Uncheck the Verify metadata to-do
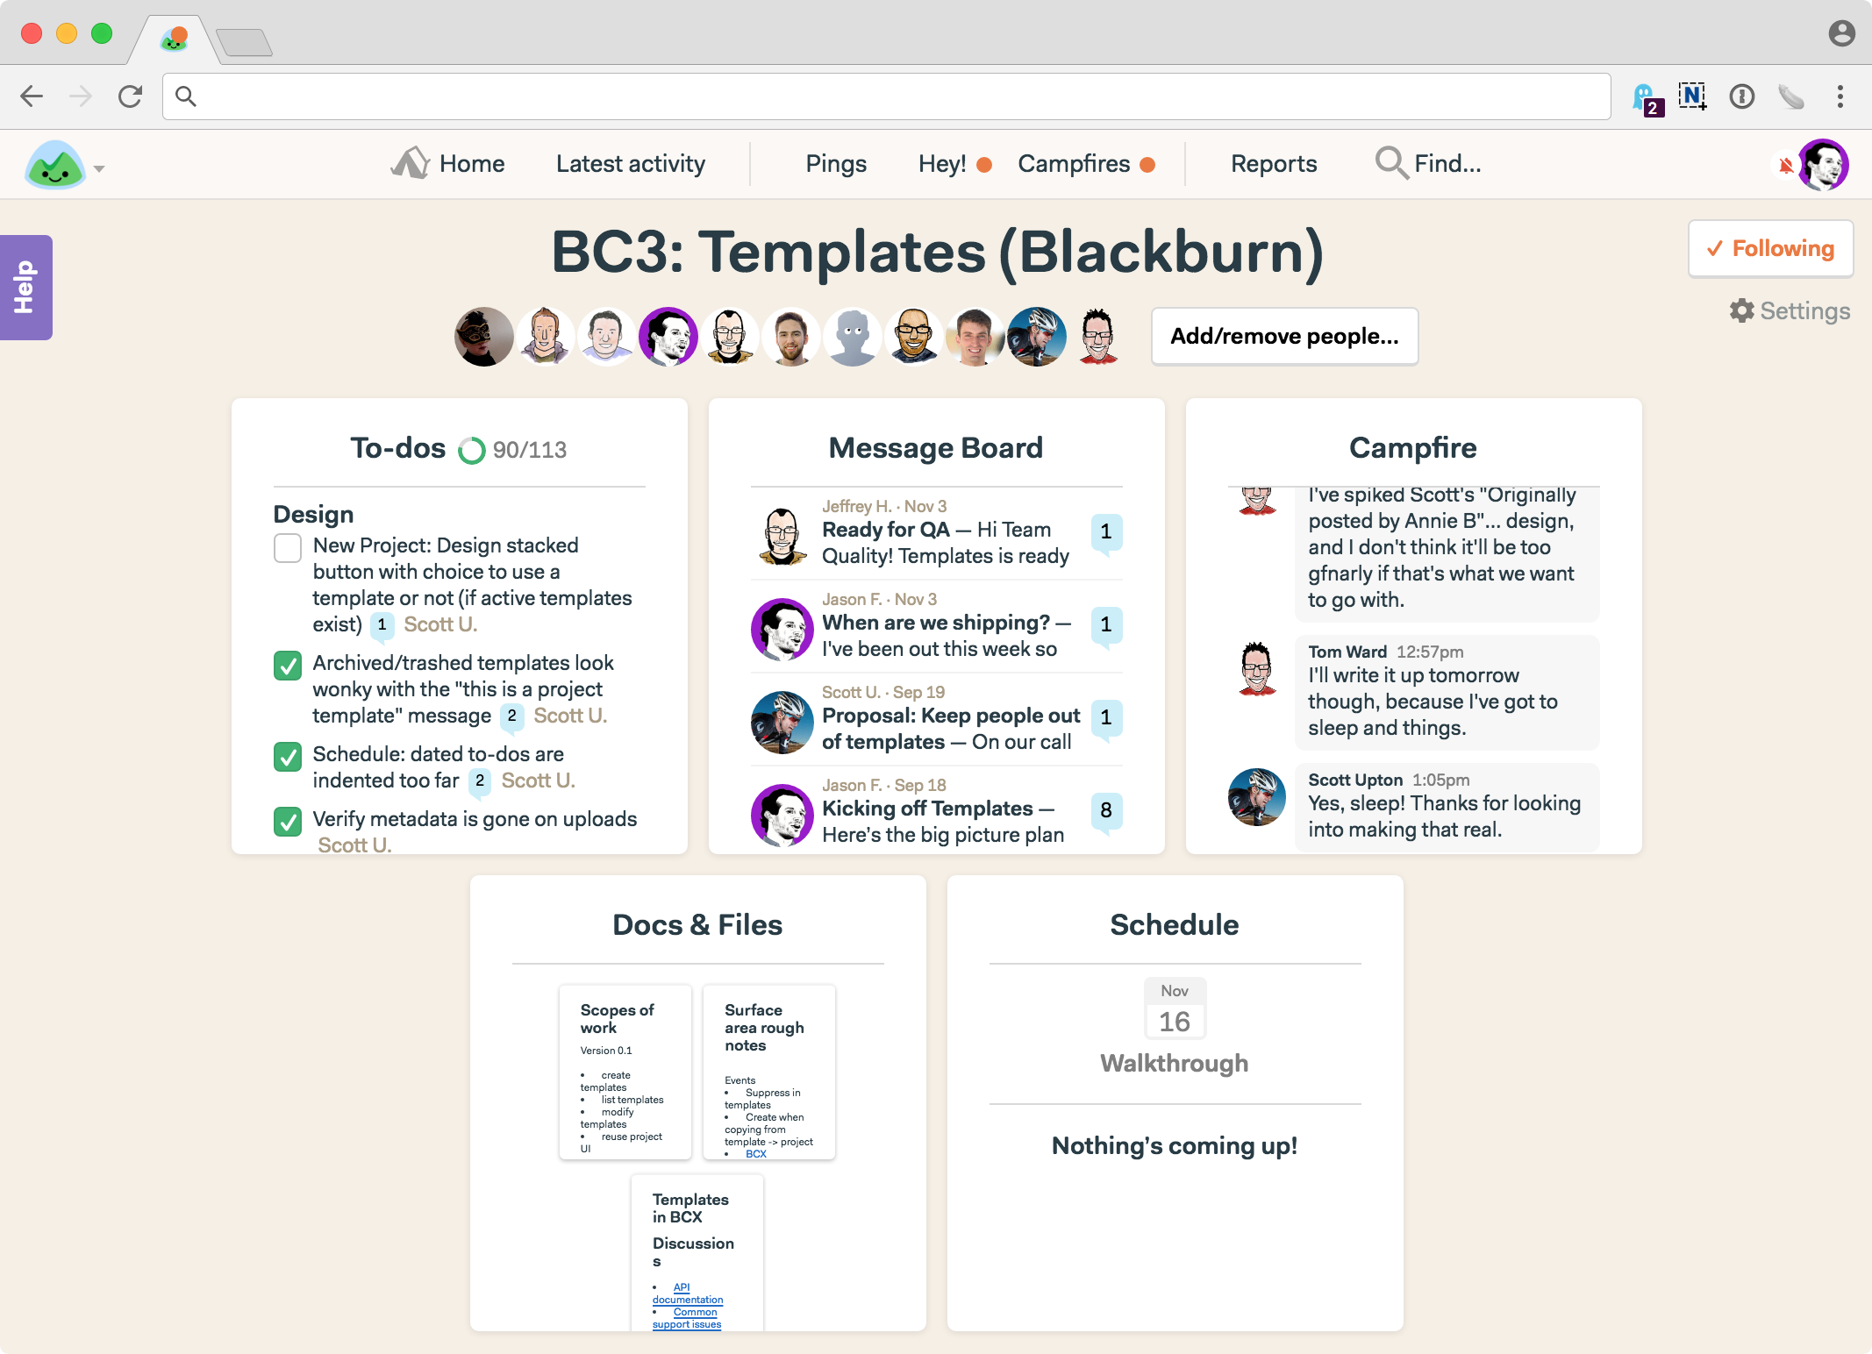The image size is (1872, 1354). click(288, 822)
